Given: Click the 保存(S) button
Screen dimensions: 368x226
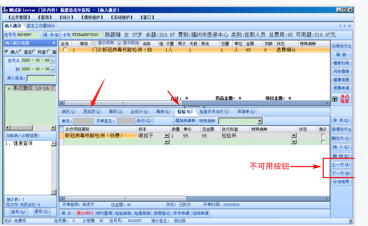Looking at the screenshot, I should click(341, 120).
